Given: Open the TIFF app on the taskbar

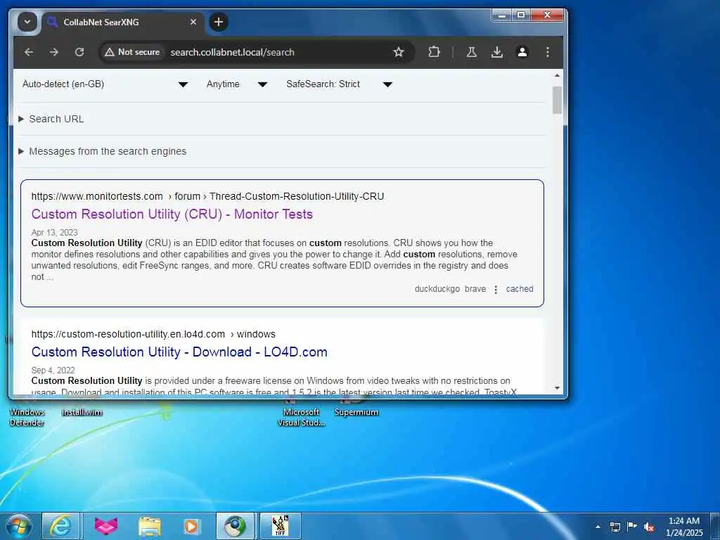Looking at the screenshot, I should pyautogui.click(x=280, y=526).
